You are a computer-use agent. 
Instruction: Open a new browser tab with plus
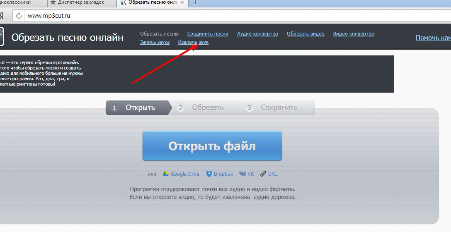[196, 2]
